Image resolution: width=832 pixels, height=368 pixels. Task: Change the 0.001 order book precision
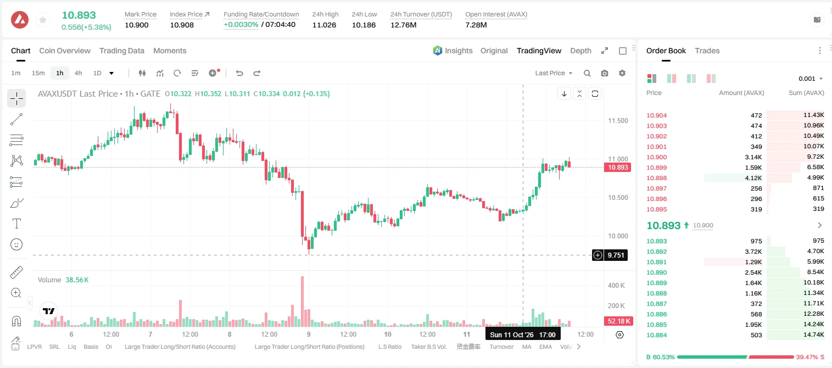(x=811, y=79)
